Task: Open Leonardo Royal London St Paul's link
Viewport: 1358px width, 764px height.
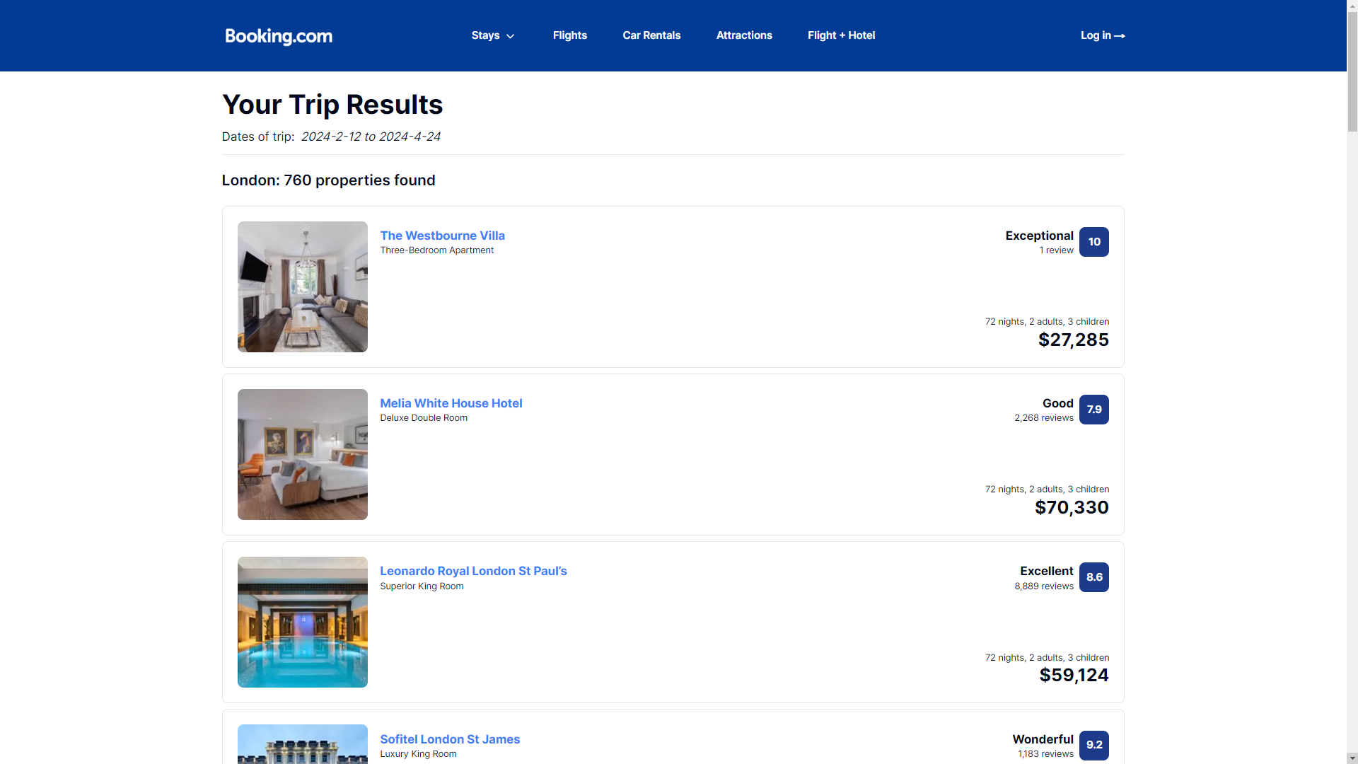Action: [473, 571]
